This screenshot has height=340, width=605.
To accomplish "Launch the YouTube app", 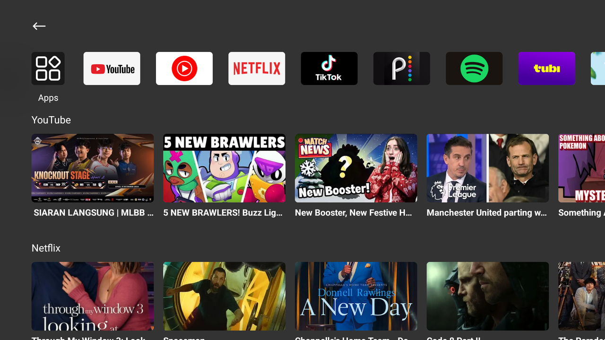I will tap(112, 69).
